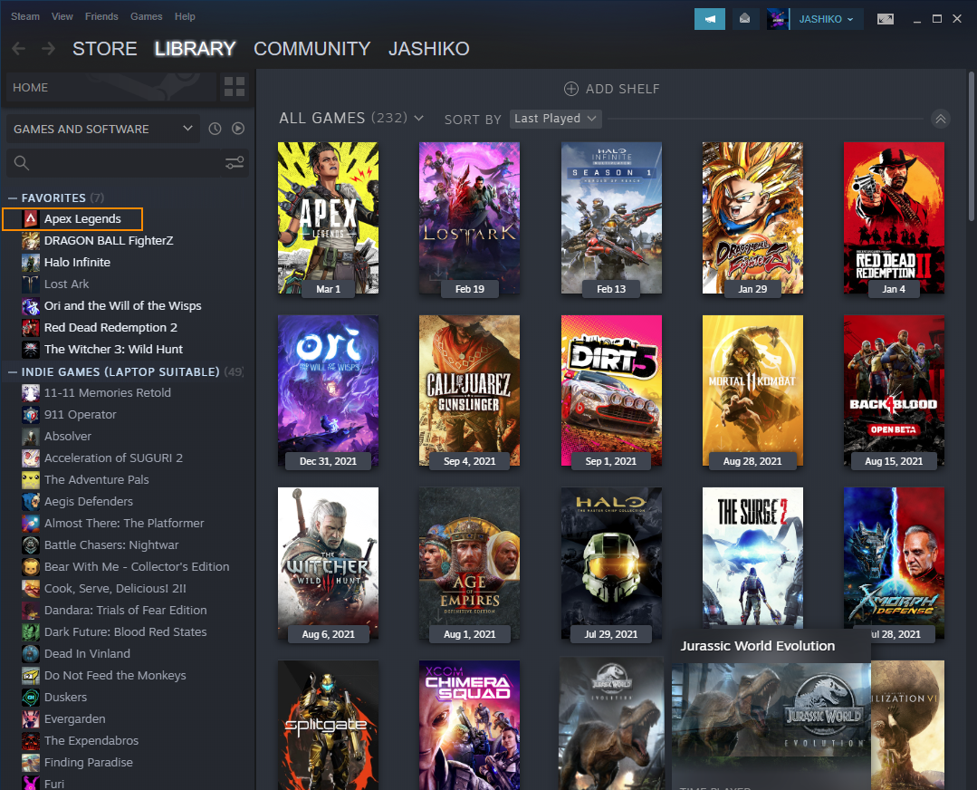977x790 pixels.
Task: Open Lost Ark cover thumbnail
Action: pos(469,217)
